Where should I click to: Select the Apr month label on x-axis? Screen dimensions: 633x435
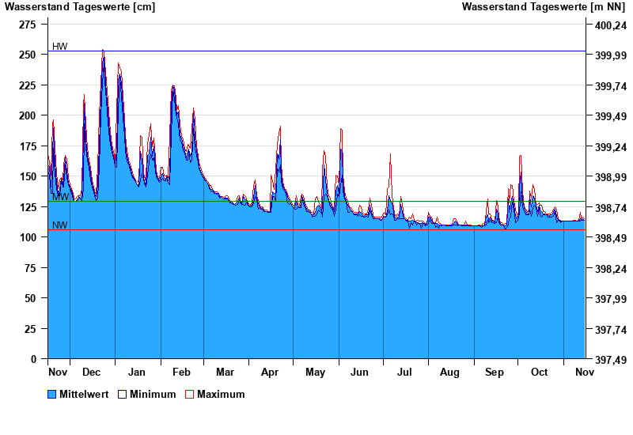click(270, 372)
